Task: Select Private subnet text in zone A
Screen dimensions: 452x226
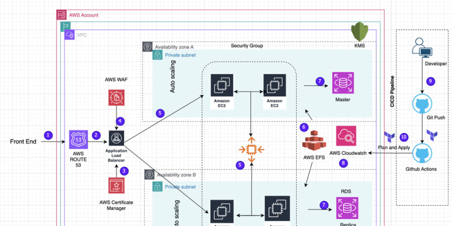Action: coord(180,55)
